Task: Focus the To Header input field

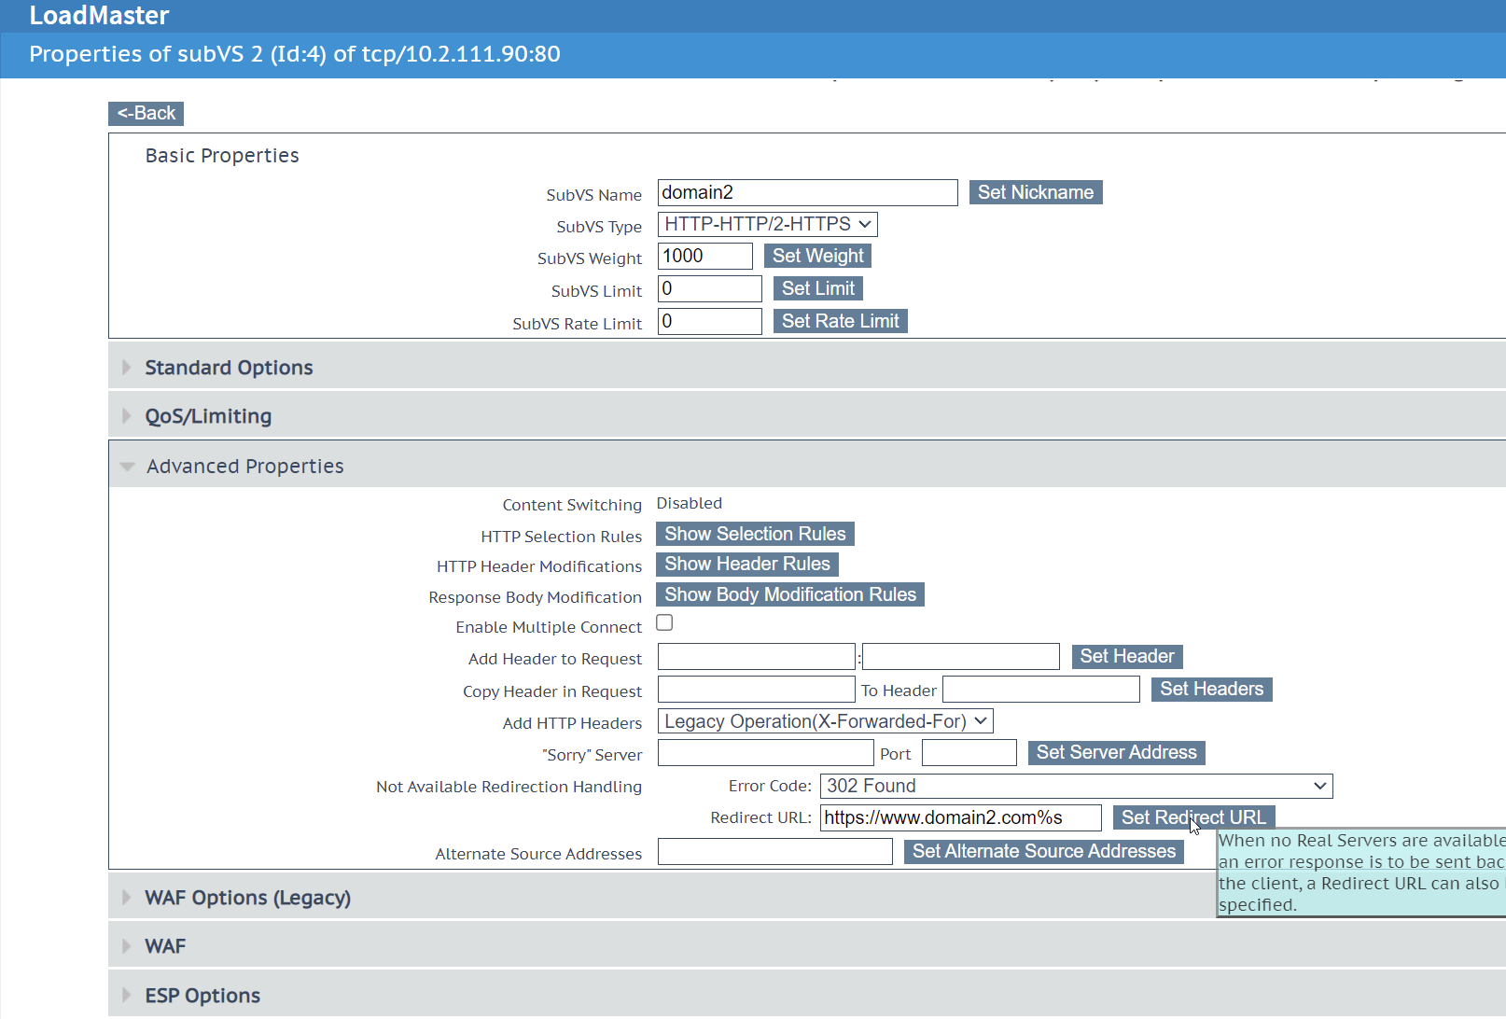Action: tap(1041, 689)
